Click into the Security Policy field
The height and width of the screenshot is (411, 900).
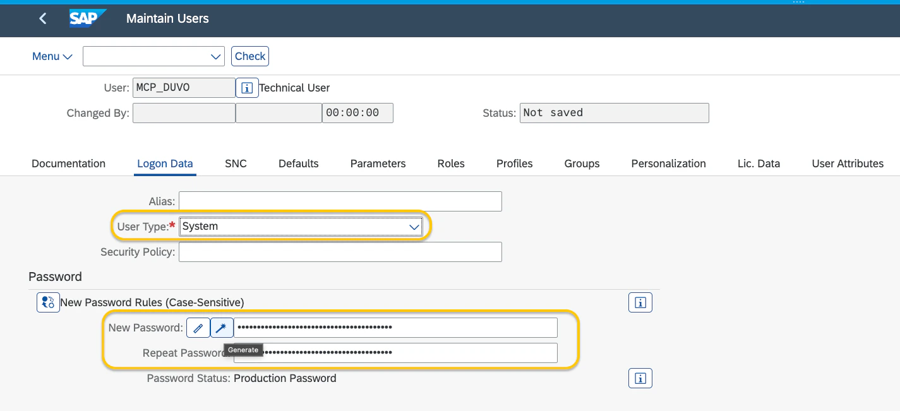click(x=340, y=252)
